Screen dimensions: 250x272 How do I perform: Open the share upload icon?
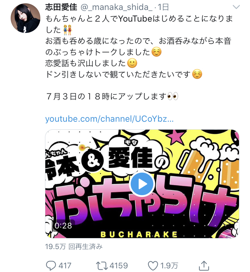click(204, 265)
